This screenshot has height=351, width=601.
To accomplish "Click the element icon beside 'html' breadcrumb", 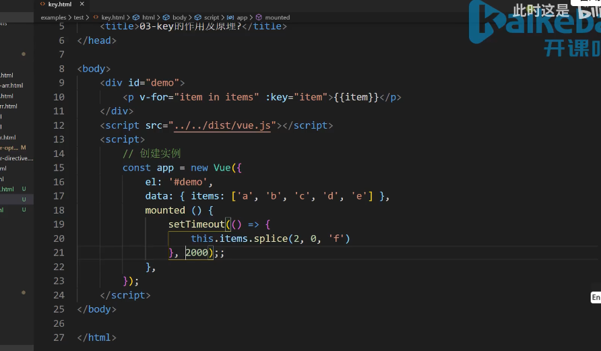I will click(136, 18).
